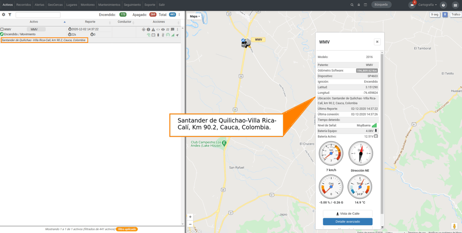Click the WMV details panel scrollbar
Image resolution: width=462 pixels, height=233 pixels.
click(x=382, y=134)
